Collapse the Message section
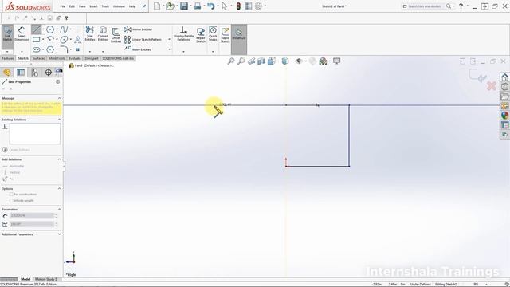 click(59, 98)
